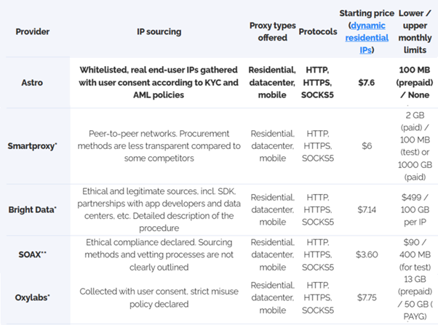
Task: Click the Provider column header
Action: coord(34,32)
